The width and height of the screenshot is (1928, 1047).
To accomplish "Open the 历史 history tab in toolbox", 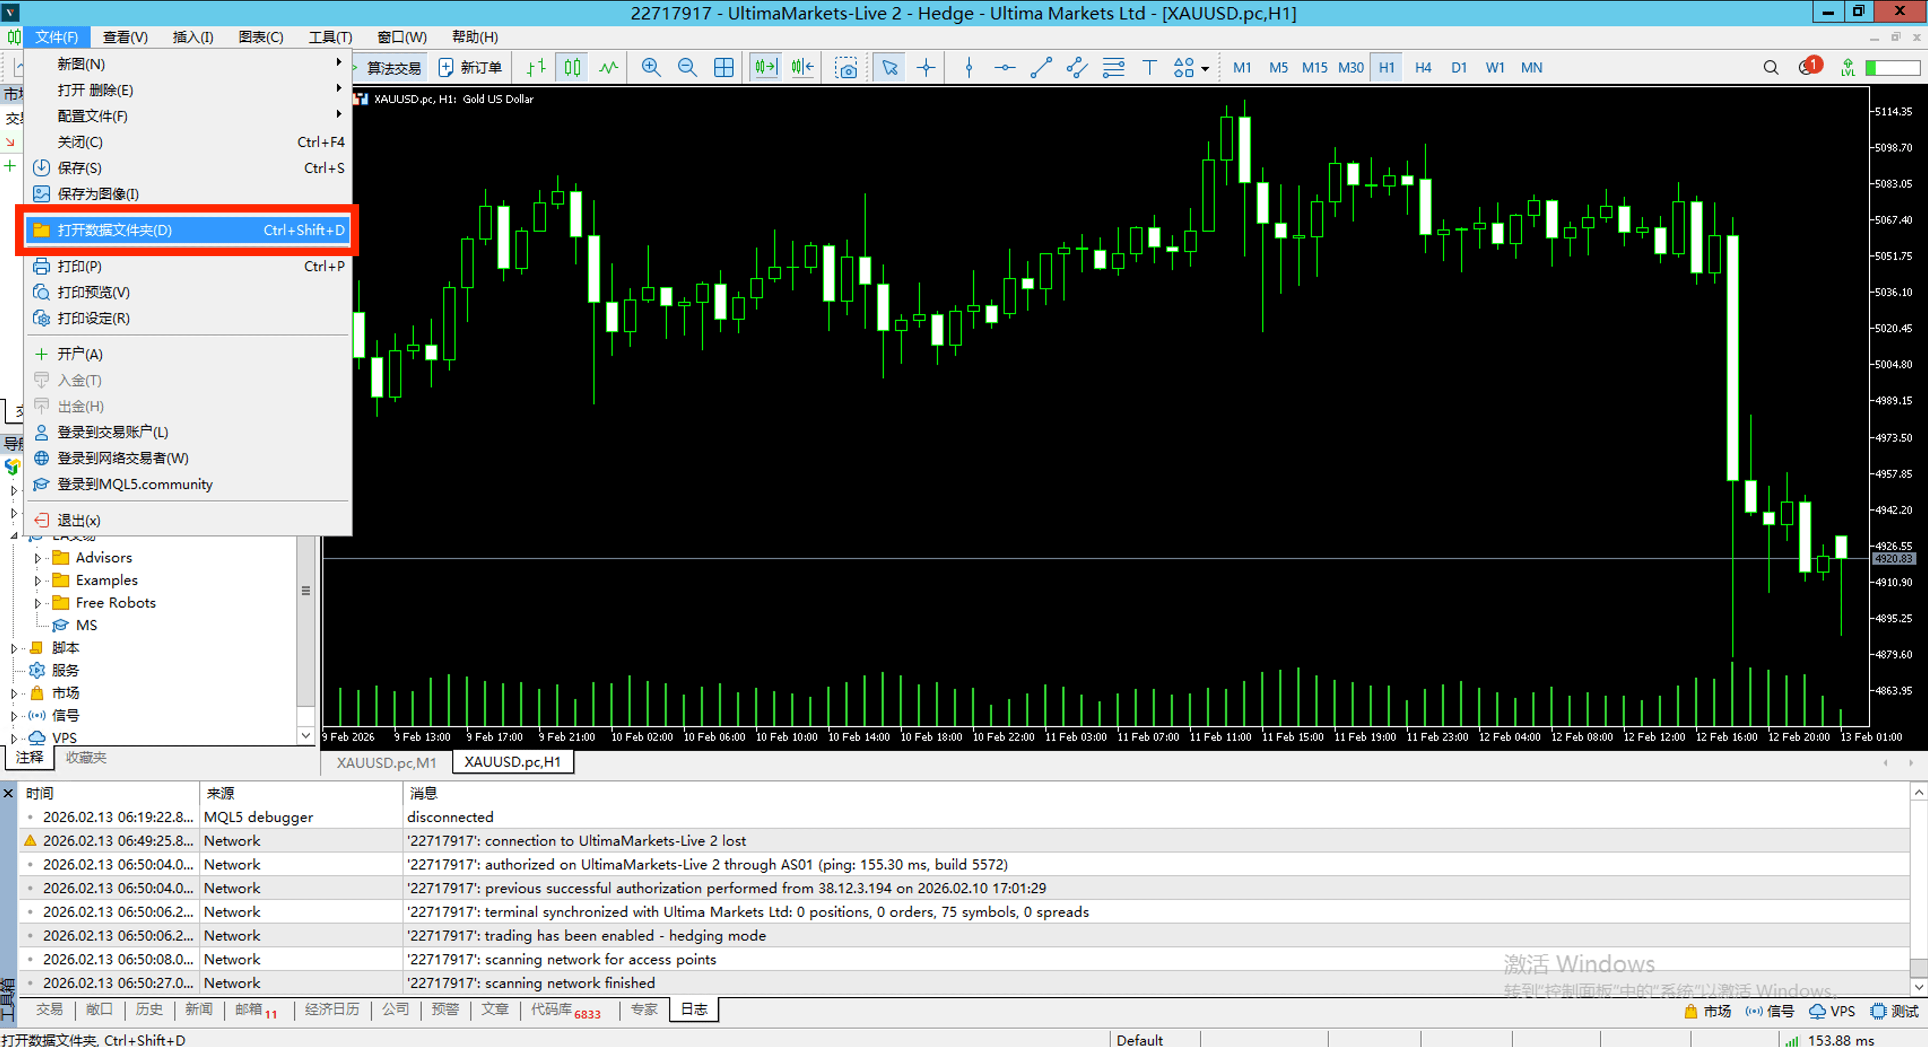I will point(148,1010).
